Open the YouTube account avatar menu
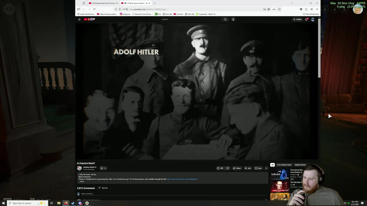Viewport: 367px width, 206px height. pos(313,19)
